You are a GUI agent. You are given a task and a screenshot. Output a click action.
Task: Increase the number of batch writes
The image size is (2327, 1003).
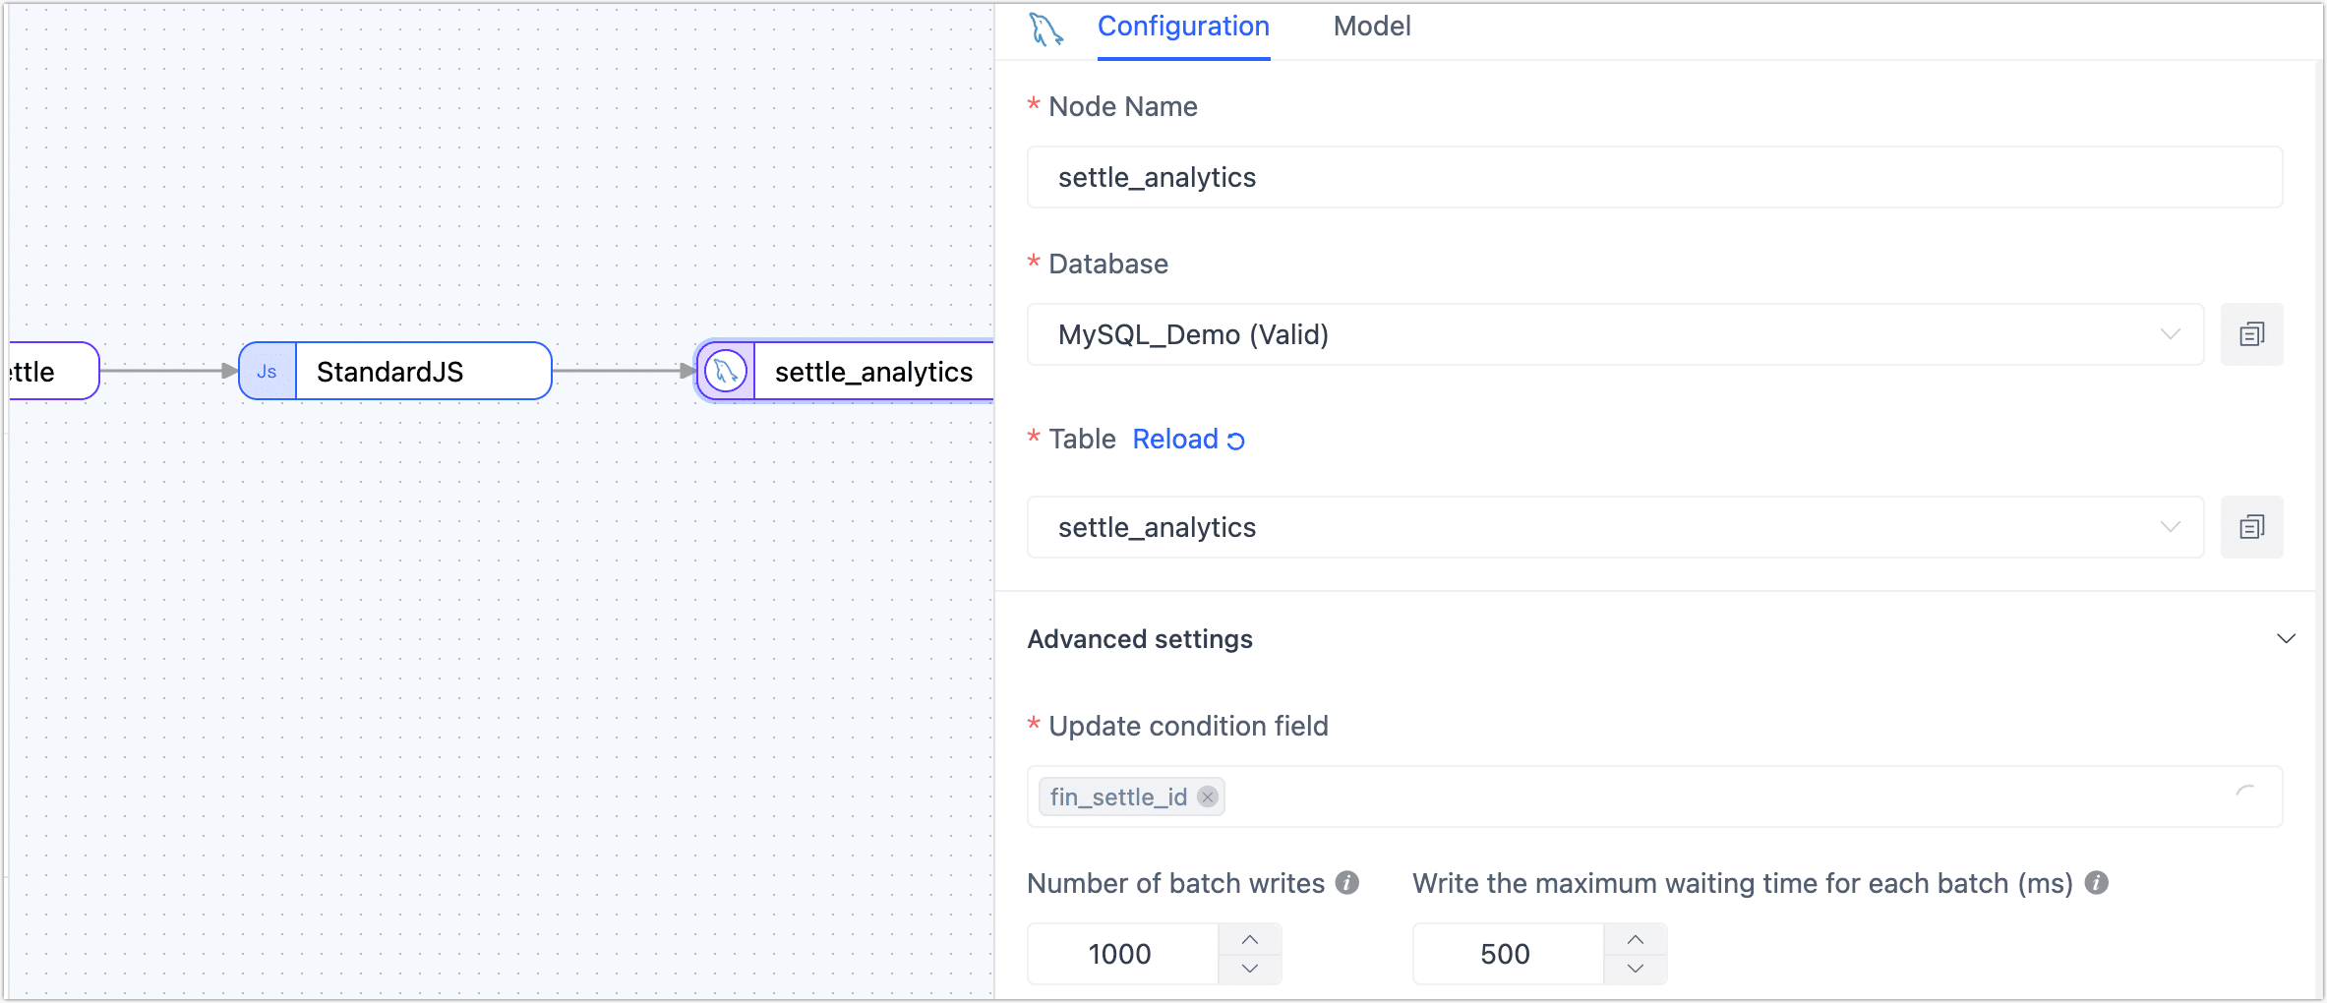click(1250, 939)
